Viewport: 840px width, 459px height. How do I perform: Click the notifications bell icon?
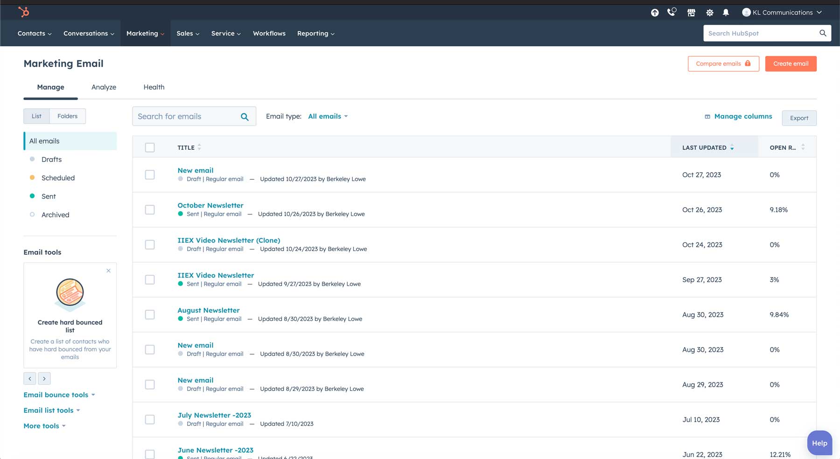tap(726, 13)
